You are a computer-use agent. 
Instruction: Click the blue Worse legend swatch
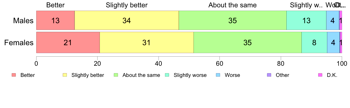pyautogui.click(x=218, y=75)
